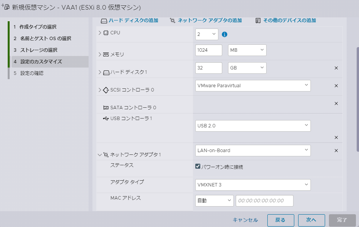Go to step 1 作成タイプの選択

click(x=38, y=27)
